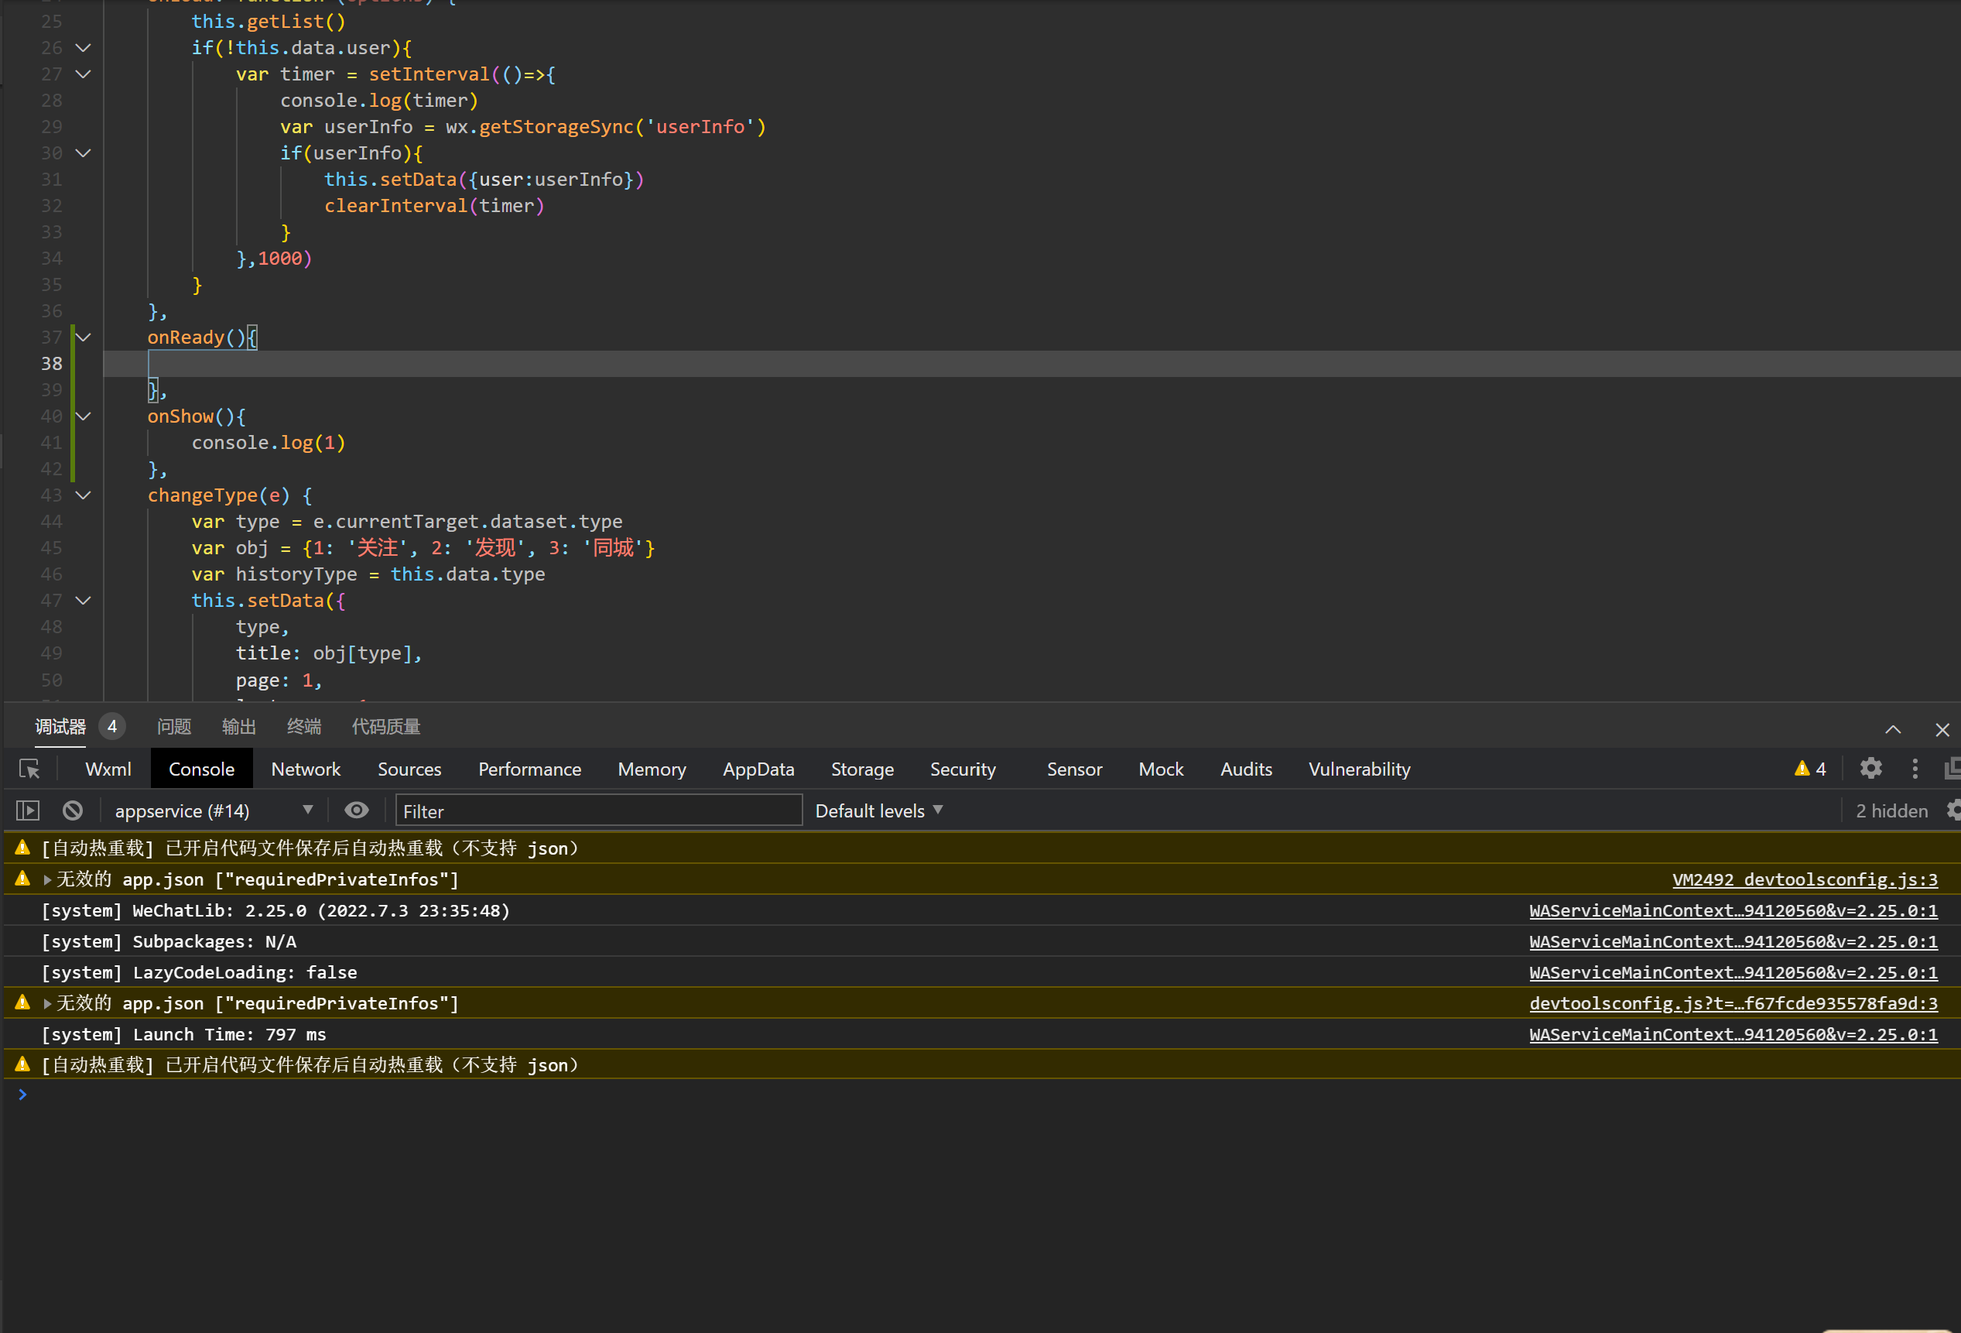Toggle the live expression eye icon
The height and width of the screenshot is (1333, 1961).
coord(356,810)
